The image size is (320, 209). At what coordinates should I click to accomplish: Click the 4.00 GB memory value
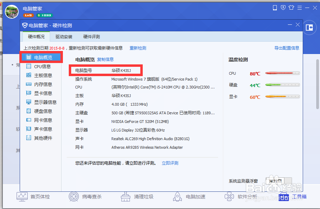point(130,104)
